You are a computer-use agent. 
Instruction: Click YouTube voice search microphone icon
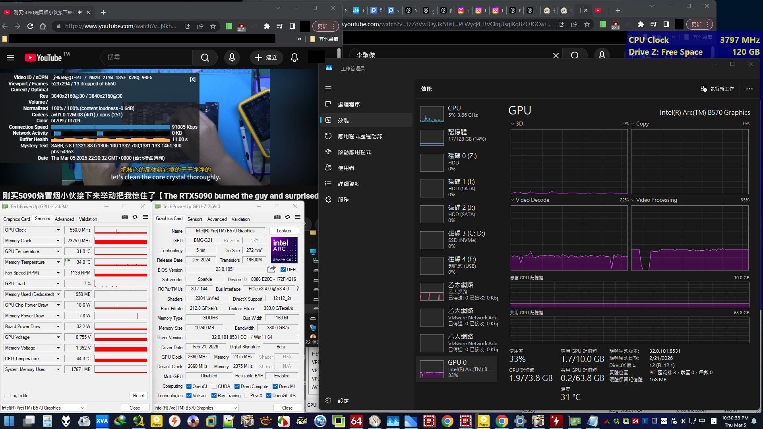click(x=232, y=58)
